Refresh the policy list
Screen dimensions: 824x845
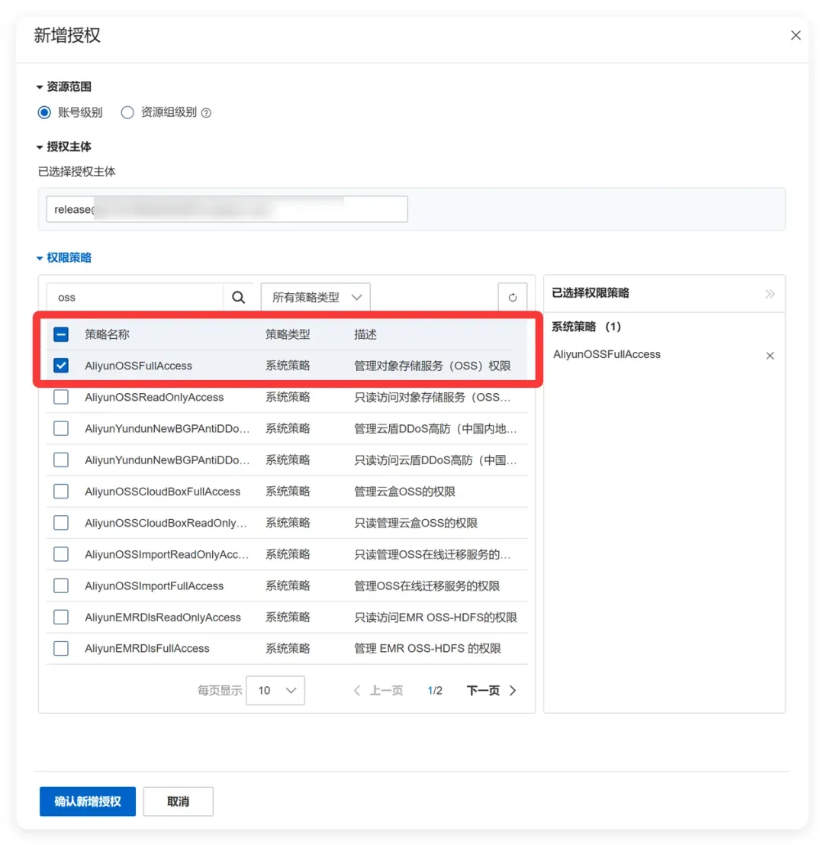tap(512, 298)
